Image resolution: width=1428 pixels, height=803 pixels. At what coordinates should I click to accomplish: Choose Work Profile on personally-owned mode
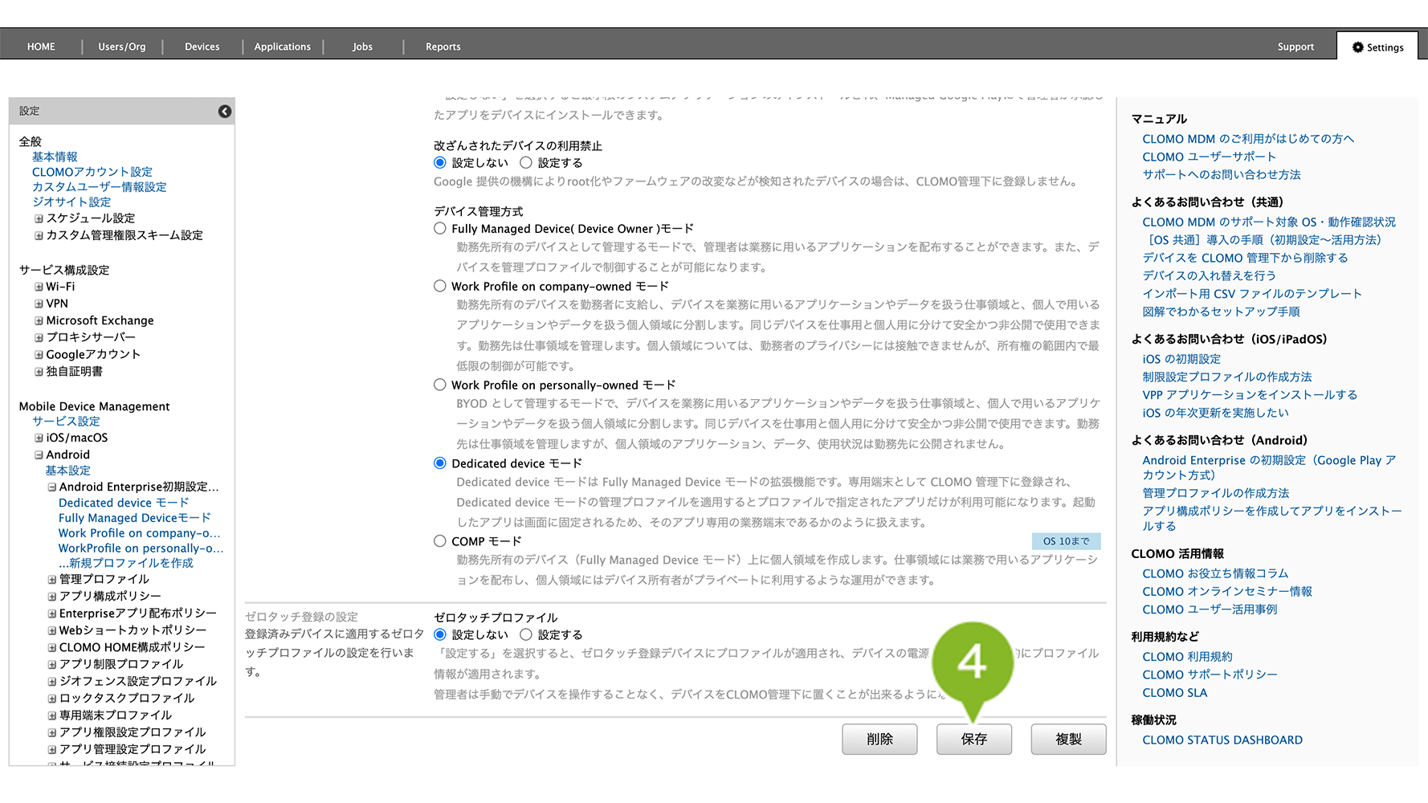[x=440, y=385]
